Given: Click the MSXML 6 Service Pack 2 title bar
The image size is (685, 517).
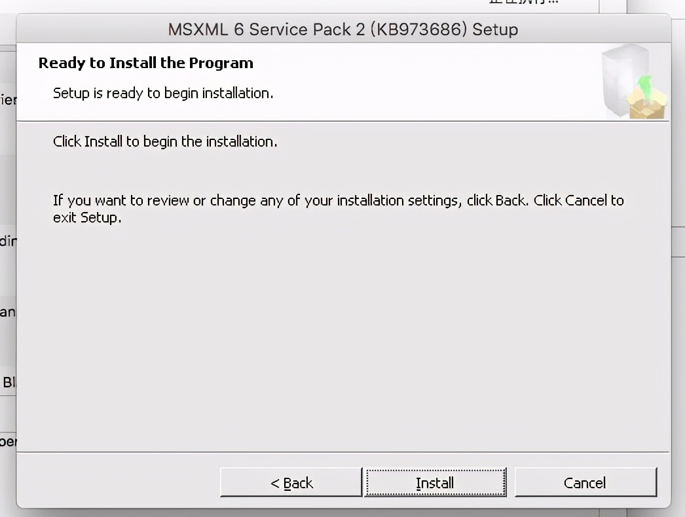Looking at the screenshot, I should point(343,29).
